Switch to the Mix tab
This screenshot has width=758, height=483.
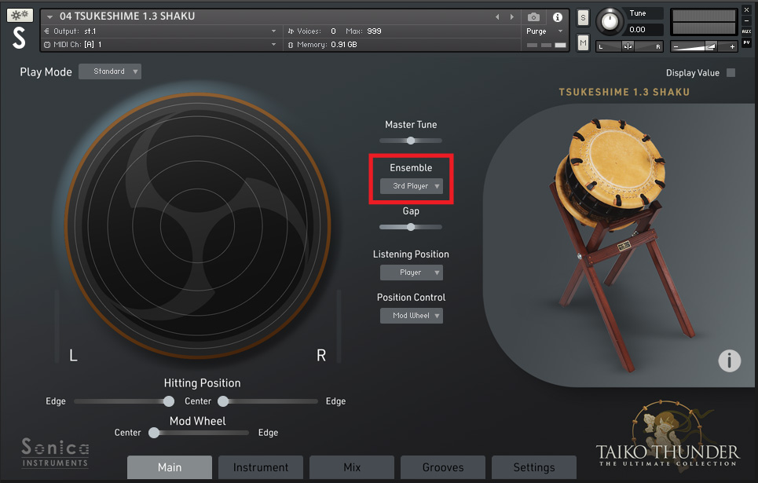[x=352, y=467]
